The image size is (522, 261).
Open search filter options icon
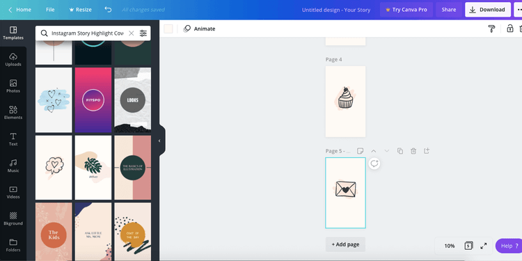pyautogui.click(x=143, y=33)
